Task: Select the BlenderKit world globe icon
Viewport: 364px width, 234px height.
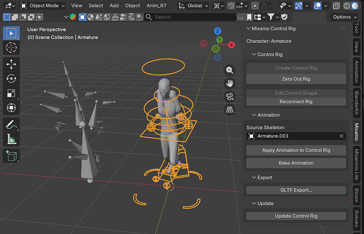Action: point(107,17)
